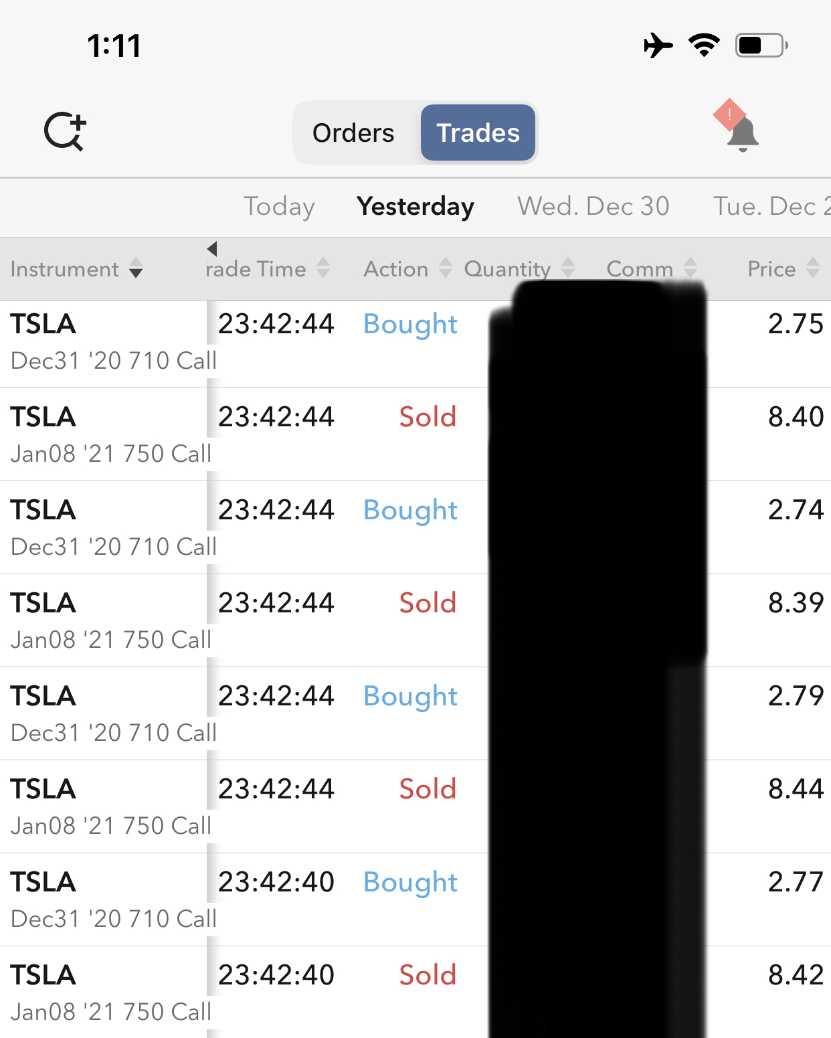Select the Trades segment
The image size is (831, 1038).
[478, 133]
